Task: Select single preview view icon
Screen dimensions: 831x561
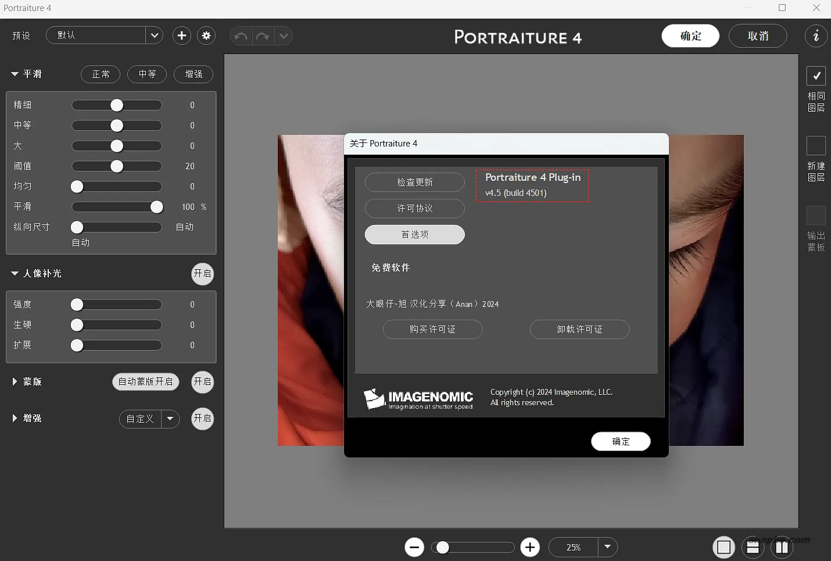Action: pos(723,547)
